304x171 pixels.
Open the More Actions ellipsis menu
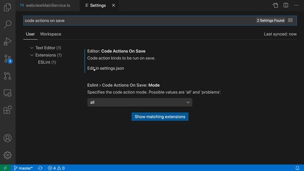(x=296, y=5)
